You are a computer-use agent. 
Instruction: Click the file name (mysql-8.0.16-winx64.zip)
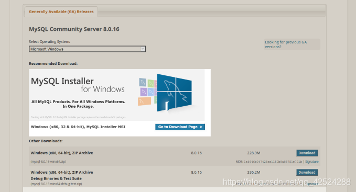click(x=48, y=162)
